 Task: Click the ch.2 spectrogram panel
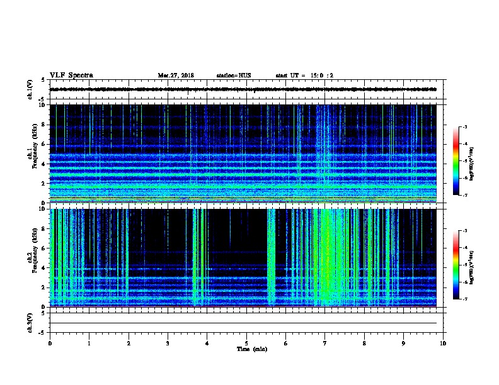click(x=243, y=258)
